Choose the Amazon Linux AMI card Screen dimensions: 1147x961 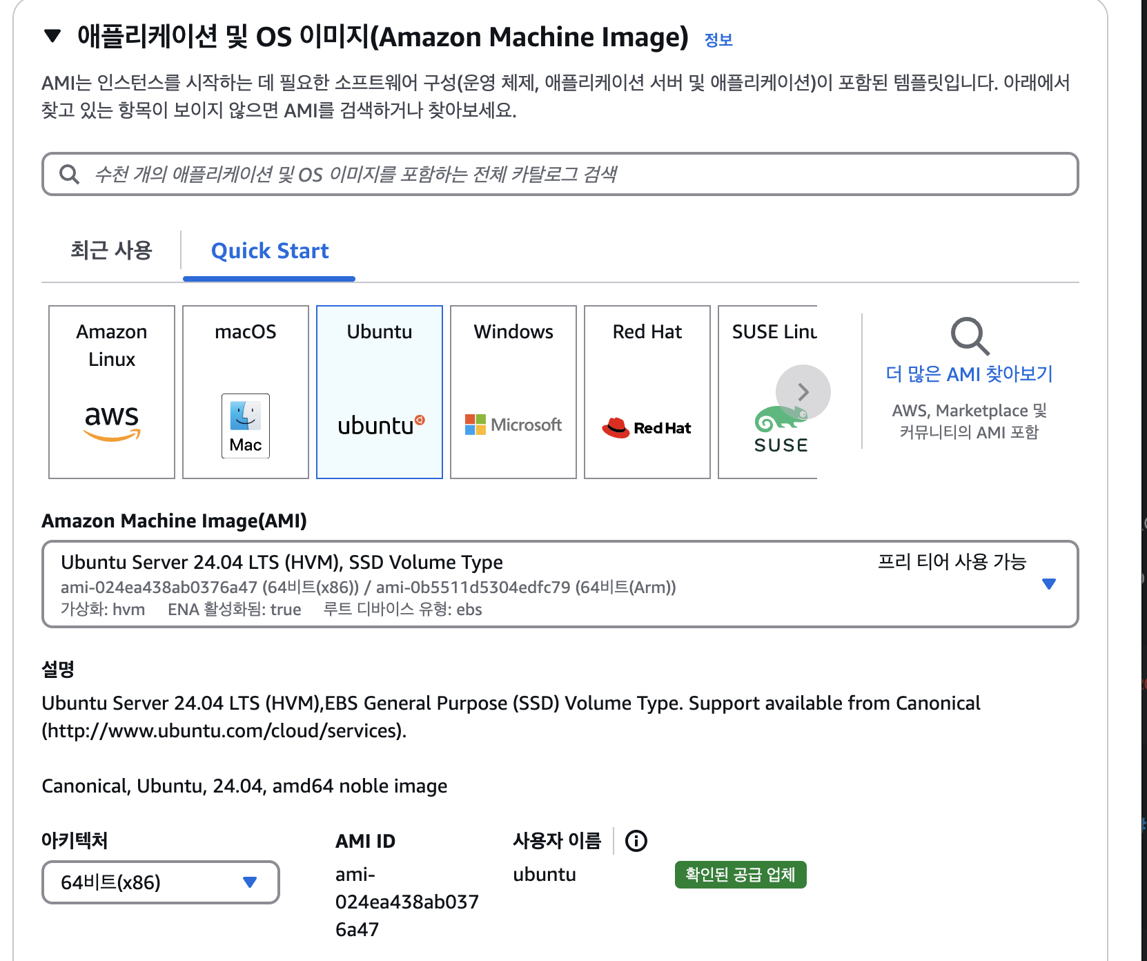(112, 392)
